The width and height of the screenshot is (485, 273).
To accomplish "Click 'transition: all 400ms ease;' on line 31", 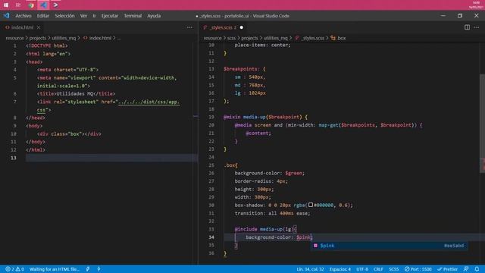I will [x=272, y=213].
